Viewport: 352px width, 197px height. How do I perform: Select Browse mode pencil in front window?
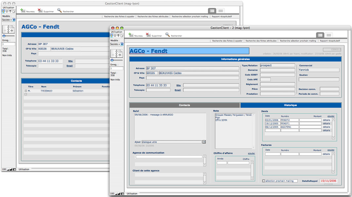(112, 36)
